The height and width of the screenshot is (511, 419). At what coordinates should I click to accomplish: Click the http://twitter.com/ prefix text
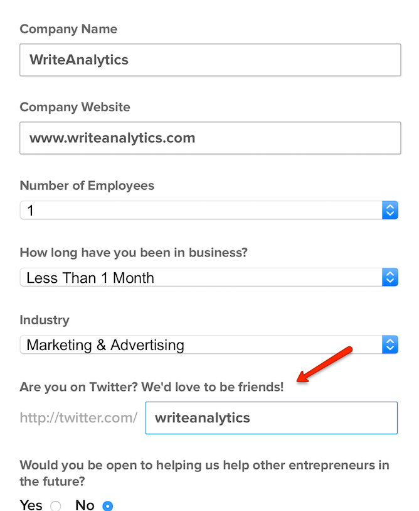78,418
